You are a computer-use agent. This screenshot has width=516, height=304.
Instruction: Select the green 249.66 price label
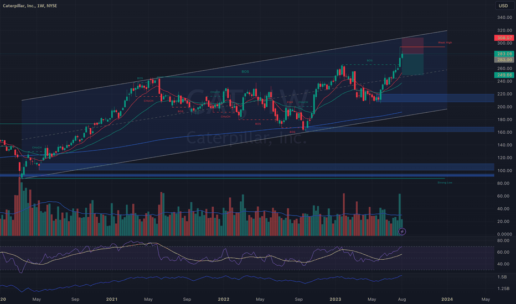click(504, 75)
